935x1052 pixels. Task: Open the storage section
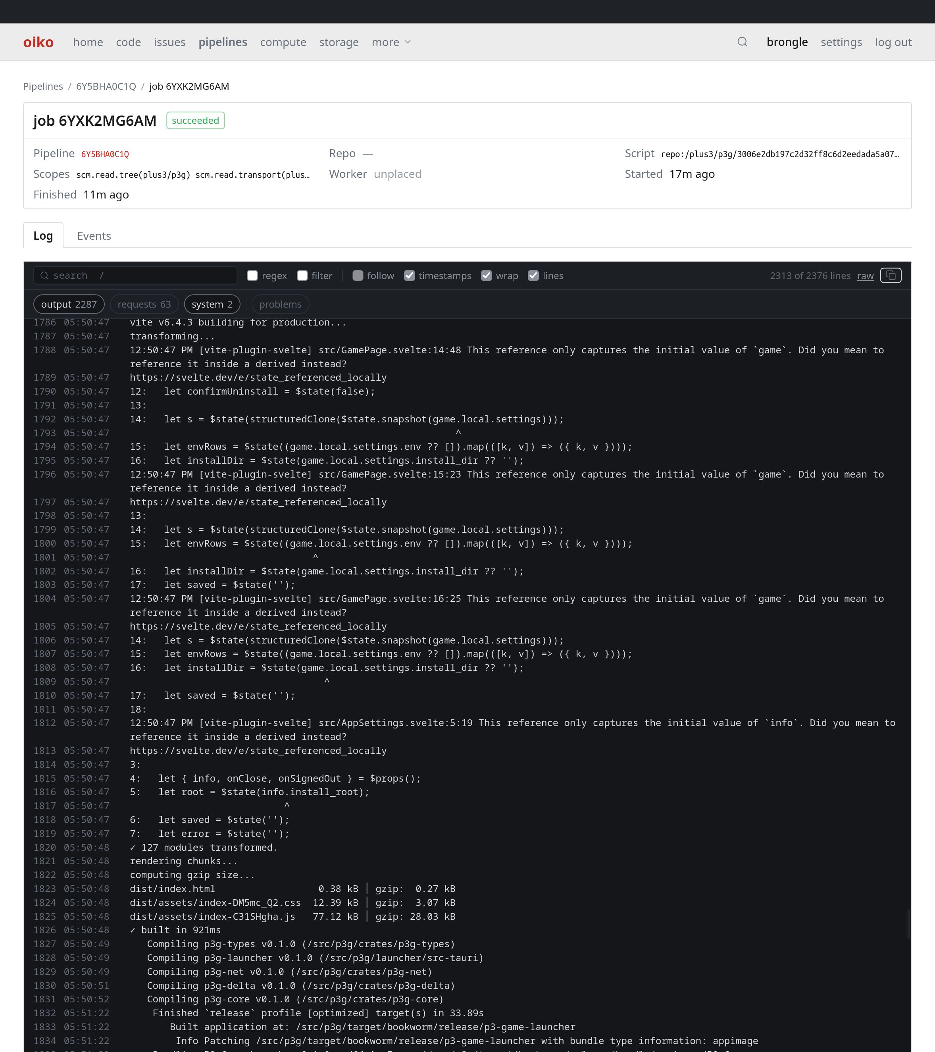point(339,42)
